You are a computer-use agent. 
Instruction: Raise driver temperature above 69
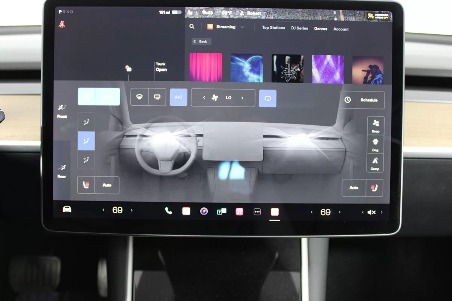point(131,210)
